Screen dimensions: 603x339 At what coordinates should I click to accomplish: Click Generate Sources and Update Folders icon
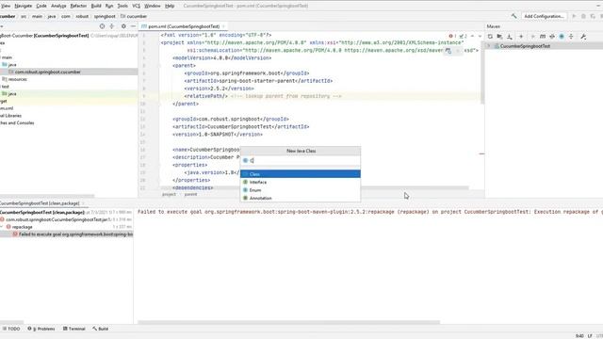tap(499, 37)
